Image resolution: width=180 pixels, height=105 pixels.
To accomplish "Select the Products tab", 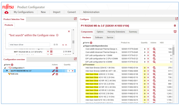I will 9,25.
